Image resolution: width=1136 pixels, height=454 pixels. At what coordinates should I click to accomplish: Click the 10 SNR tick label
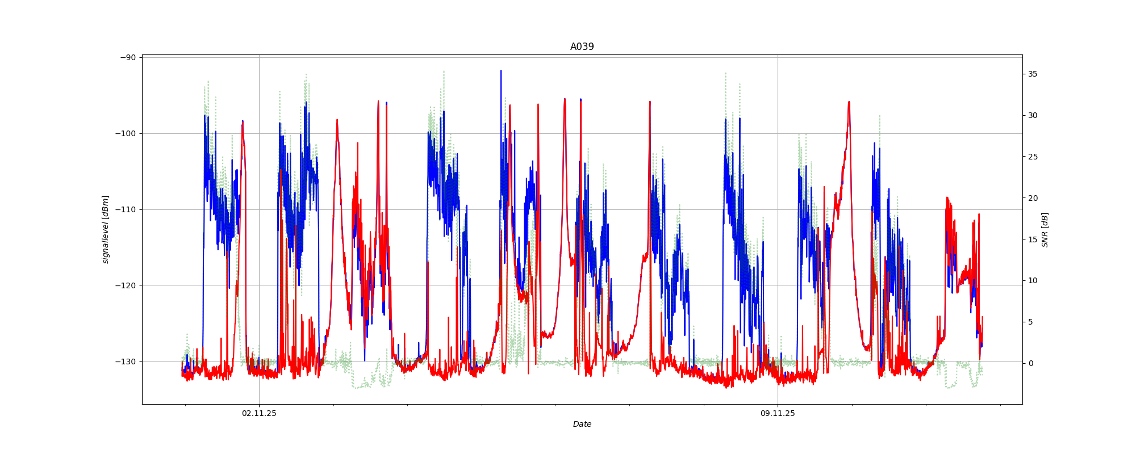click(x=1032, y=281)
